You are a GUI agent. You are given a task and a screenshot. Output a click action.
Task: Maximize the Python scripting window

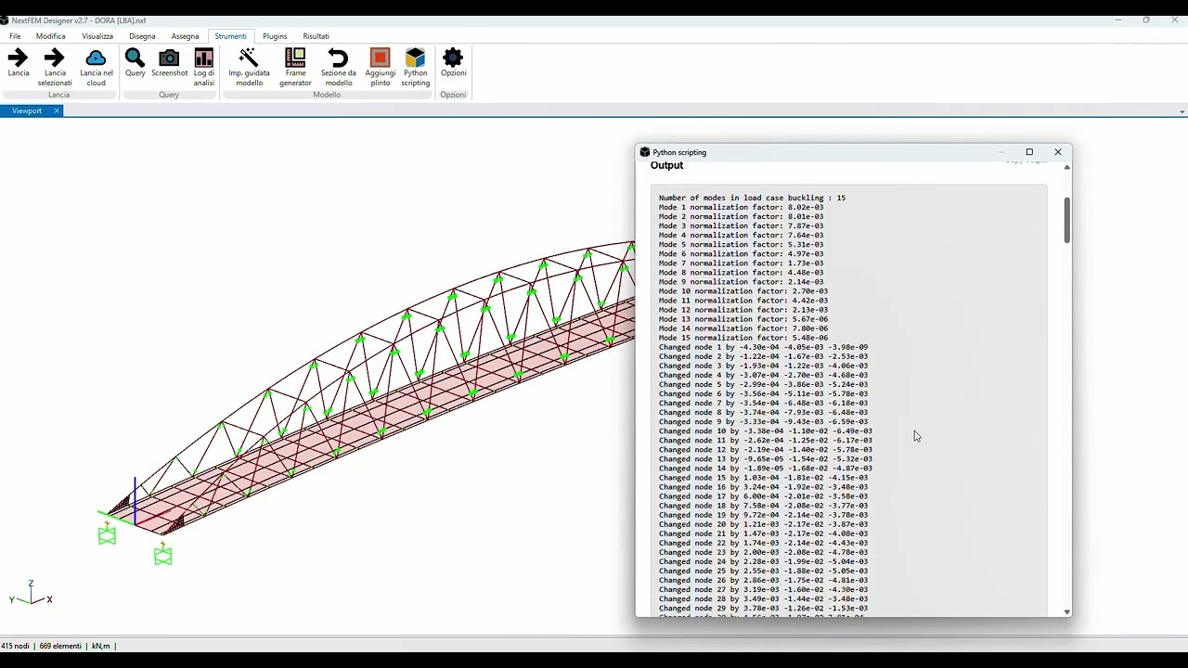[1029, 152]
